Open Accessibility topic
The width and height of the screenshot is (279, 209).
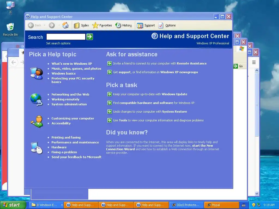tap(61, 123)
